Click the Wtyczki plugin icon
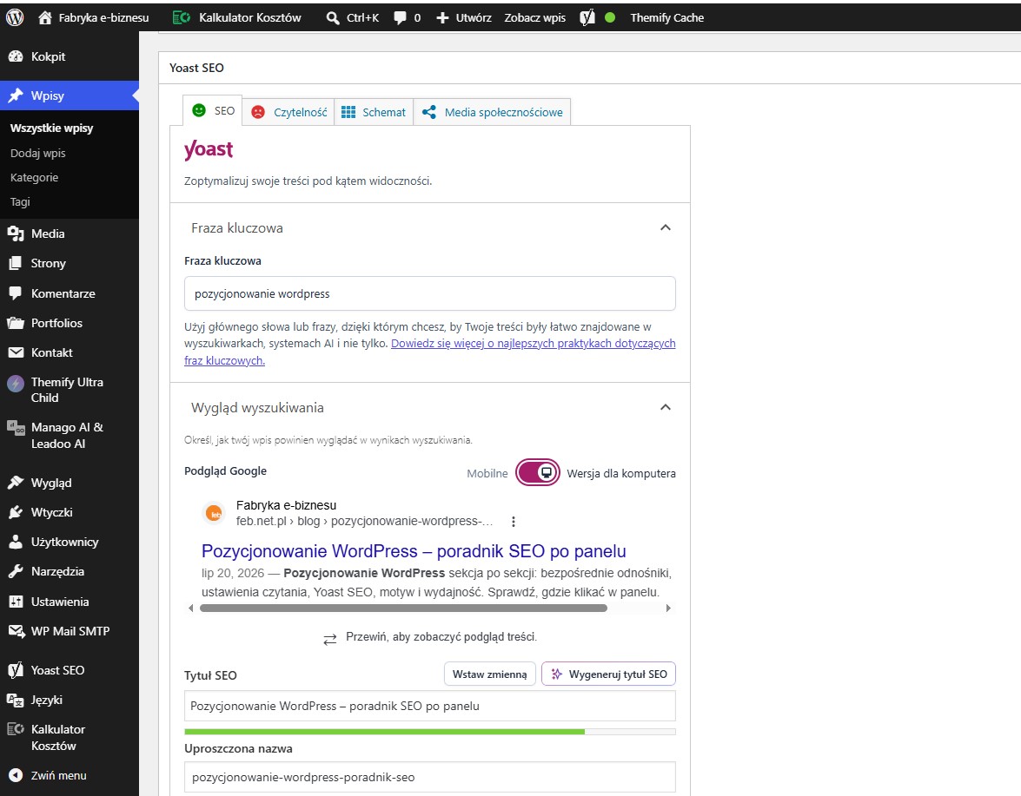 (x=16, y=512)
